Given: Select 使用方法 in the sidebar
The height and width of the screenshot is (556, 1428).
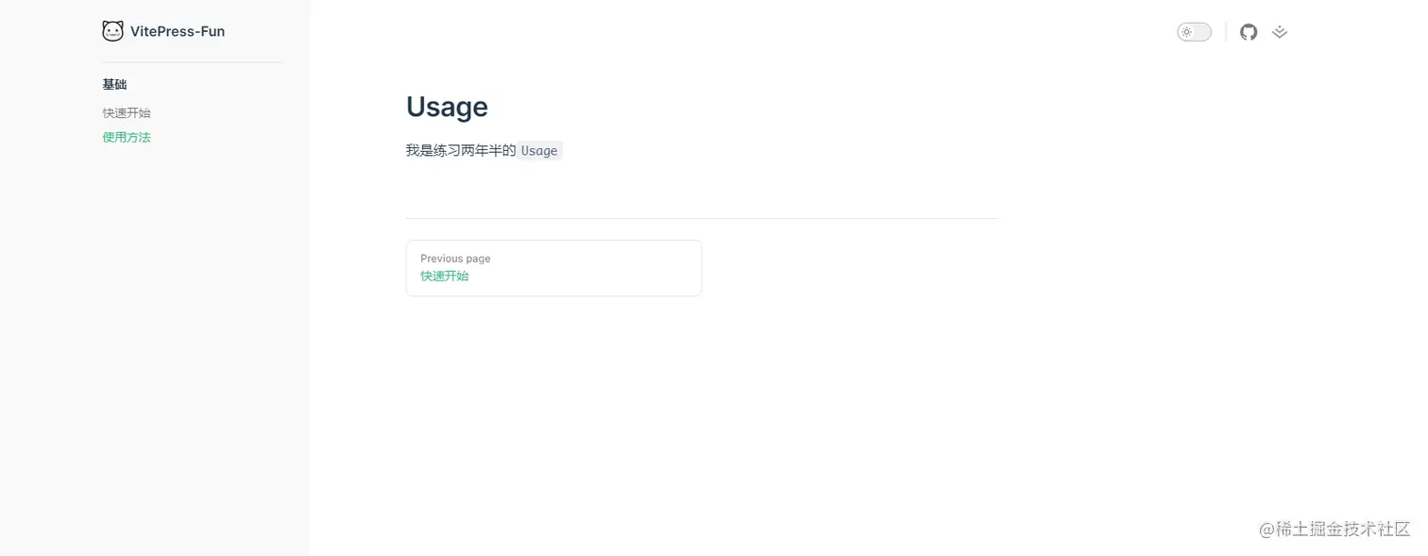Looking at the screenshot, I should pyautogui.click(x=127, y=137).
